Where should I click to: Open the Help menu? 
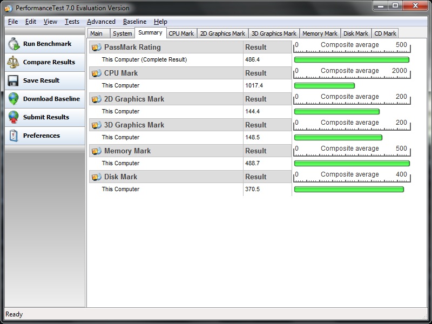coord(160,22)
